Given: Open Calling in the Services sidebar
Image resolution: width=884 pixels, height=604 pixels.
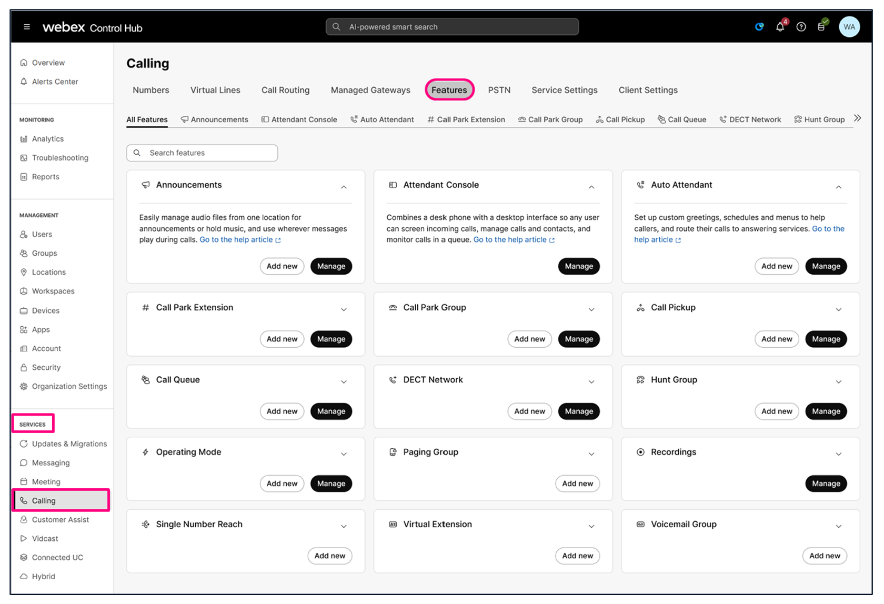Looking at the screenshot, I should pyautogui.click(x=61, y=500).
